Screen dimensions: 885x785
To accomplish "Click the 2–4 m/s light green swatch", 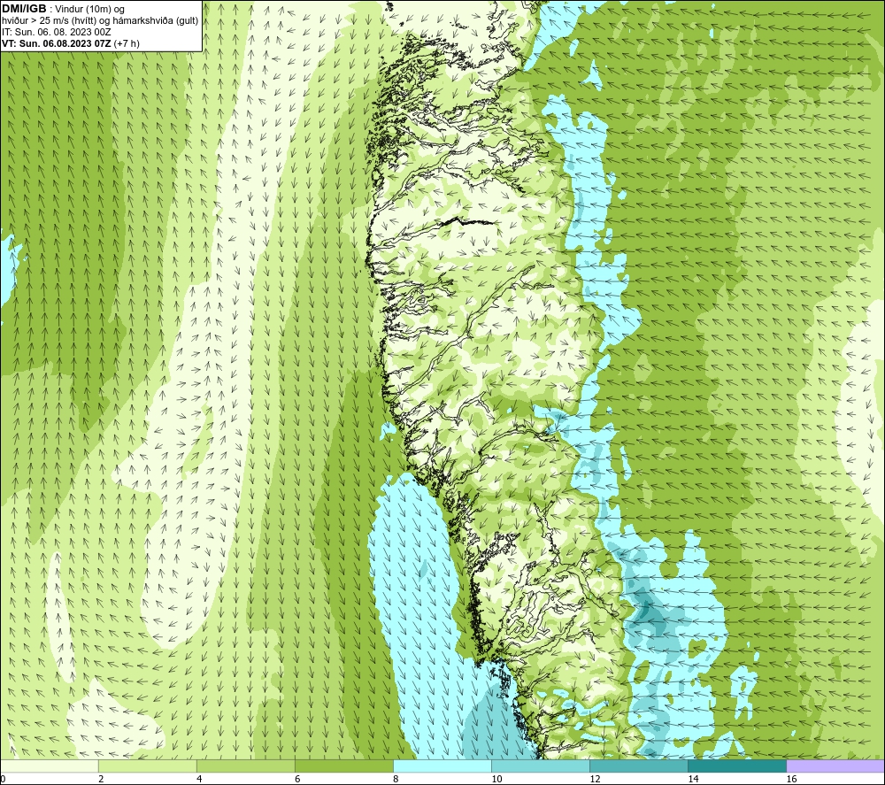I will 148,766.
